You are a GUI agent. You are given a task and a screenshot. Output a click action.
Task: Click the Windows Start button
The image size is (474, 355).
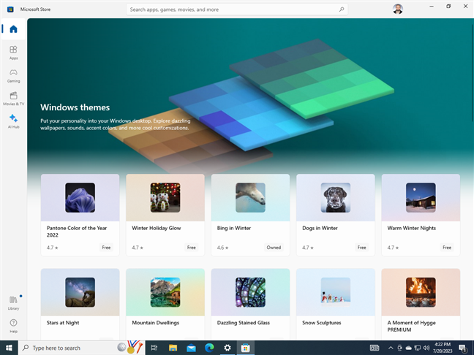click(8, 348)
